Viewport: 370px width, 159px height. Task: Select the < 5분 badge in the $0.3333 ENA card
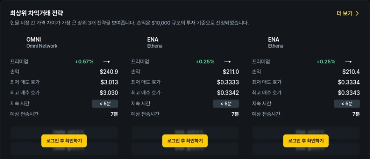[x=226, y=104]
